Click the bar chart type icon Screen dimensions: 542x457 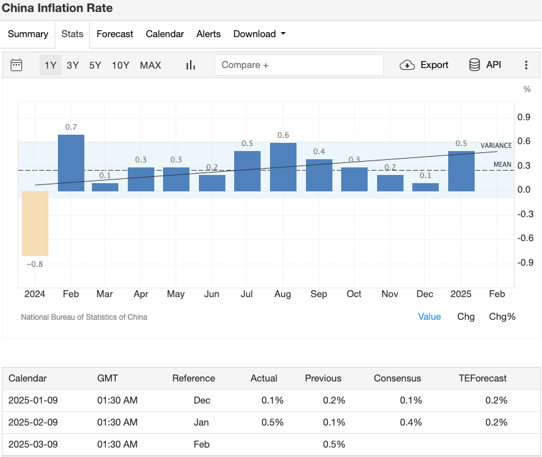click(x=191, y=65)
